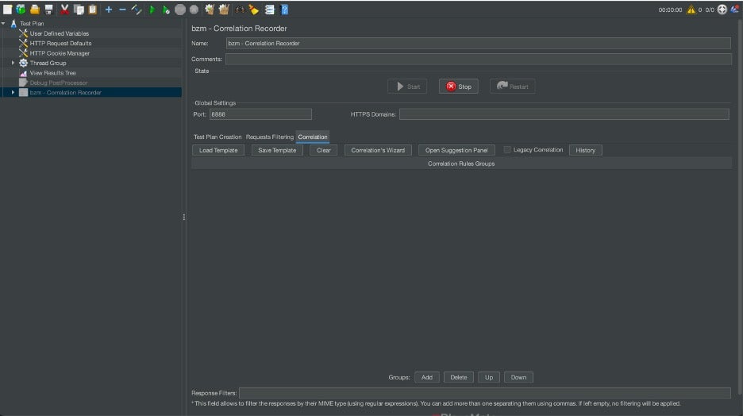The width and height of the screenshot is (743, 416).
Task: Open the Templates icon in toolbar
Action: (x=21, y=10)
